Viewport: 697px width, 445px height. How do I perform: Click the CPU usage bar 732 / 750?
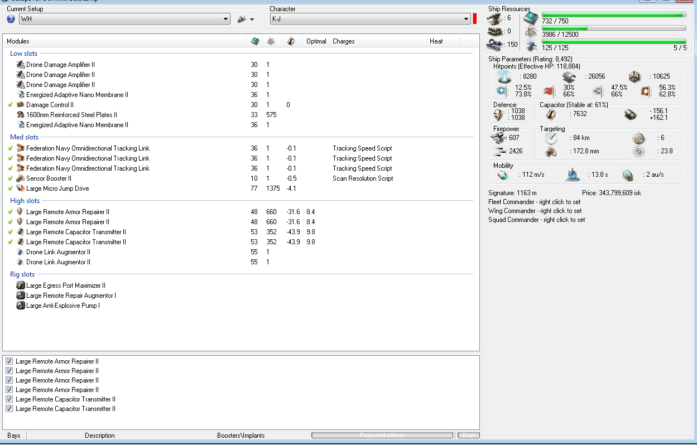pos(614,14)
